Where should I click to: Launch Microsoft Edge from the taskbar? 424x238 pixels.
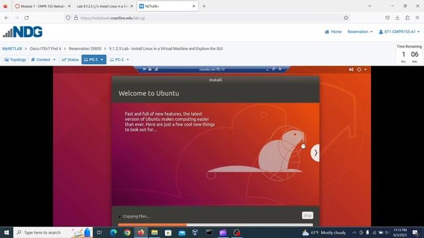[113, 232]
